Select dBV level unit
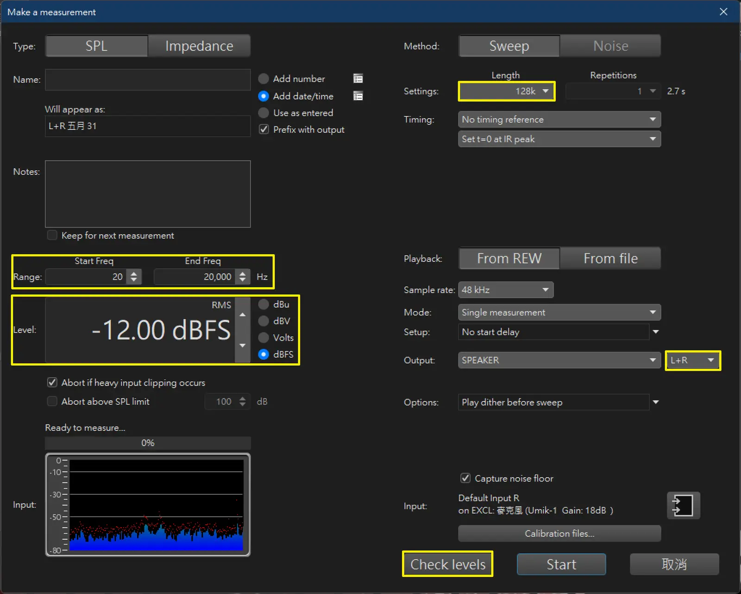Image resolution: width=741 pixels, height=594 pixels. pos(264,321)
